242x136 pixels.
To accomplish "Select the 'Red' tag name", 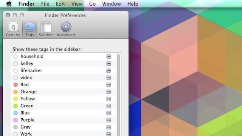I will (x=25, y=85).
